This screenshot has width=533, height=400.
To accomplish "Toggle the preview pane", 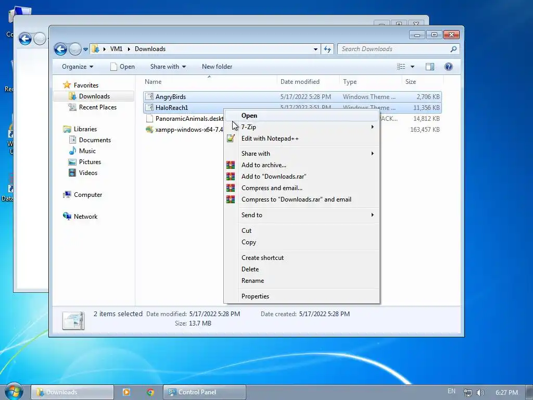I will click(x=430, y=67).
